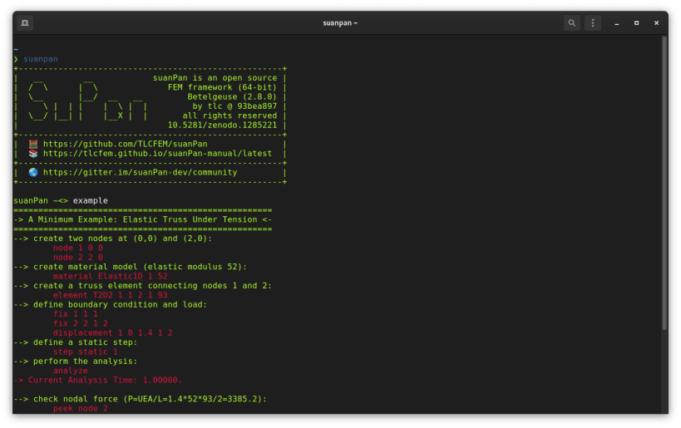Open terminal search with magnifier icon

[x=571, y=23]
